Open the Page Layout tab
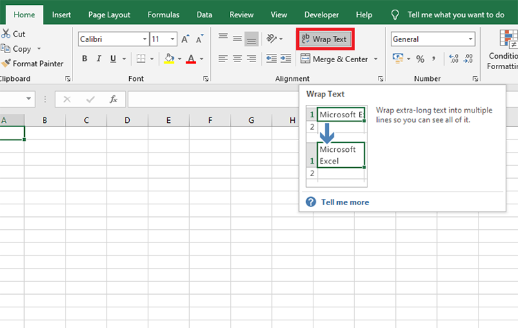 click(109, 15)
